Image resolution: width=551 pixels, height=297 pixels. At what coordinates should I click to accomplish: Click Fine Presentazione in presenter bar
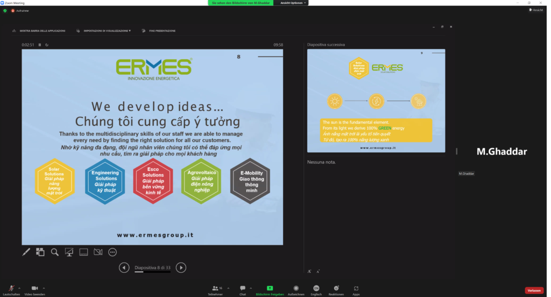159,31
